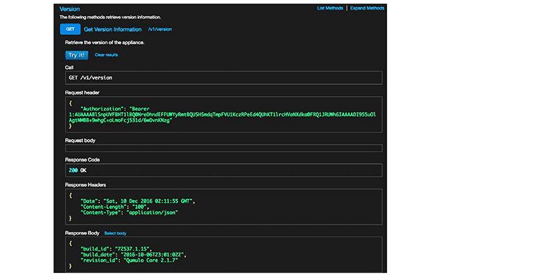Click the Response Body label
Screen dimensions: 557x275
tap(83, 233)
